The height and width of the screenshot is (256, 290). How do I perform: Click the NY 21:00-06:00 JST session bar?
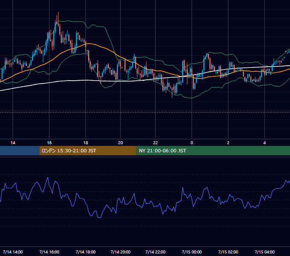(213, 151)
